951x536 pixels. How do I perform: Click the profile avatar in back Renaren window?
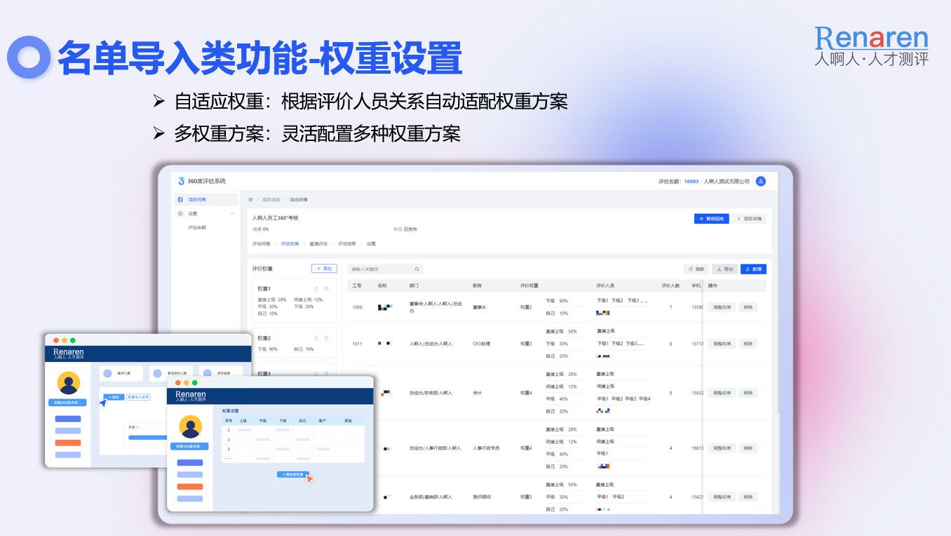[68, 383]
